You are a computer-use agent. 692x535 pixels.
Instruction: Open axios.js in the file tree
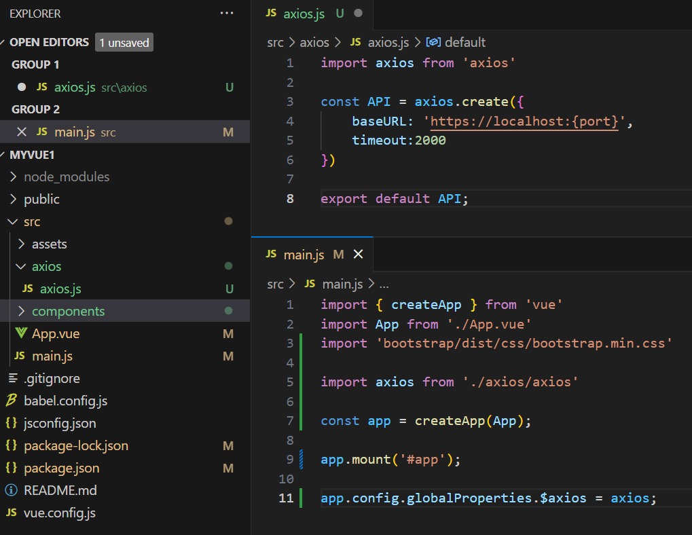pyautogui.click(x=60, y=289)
